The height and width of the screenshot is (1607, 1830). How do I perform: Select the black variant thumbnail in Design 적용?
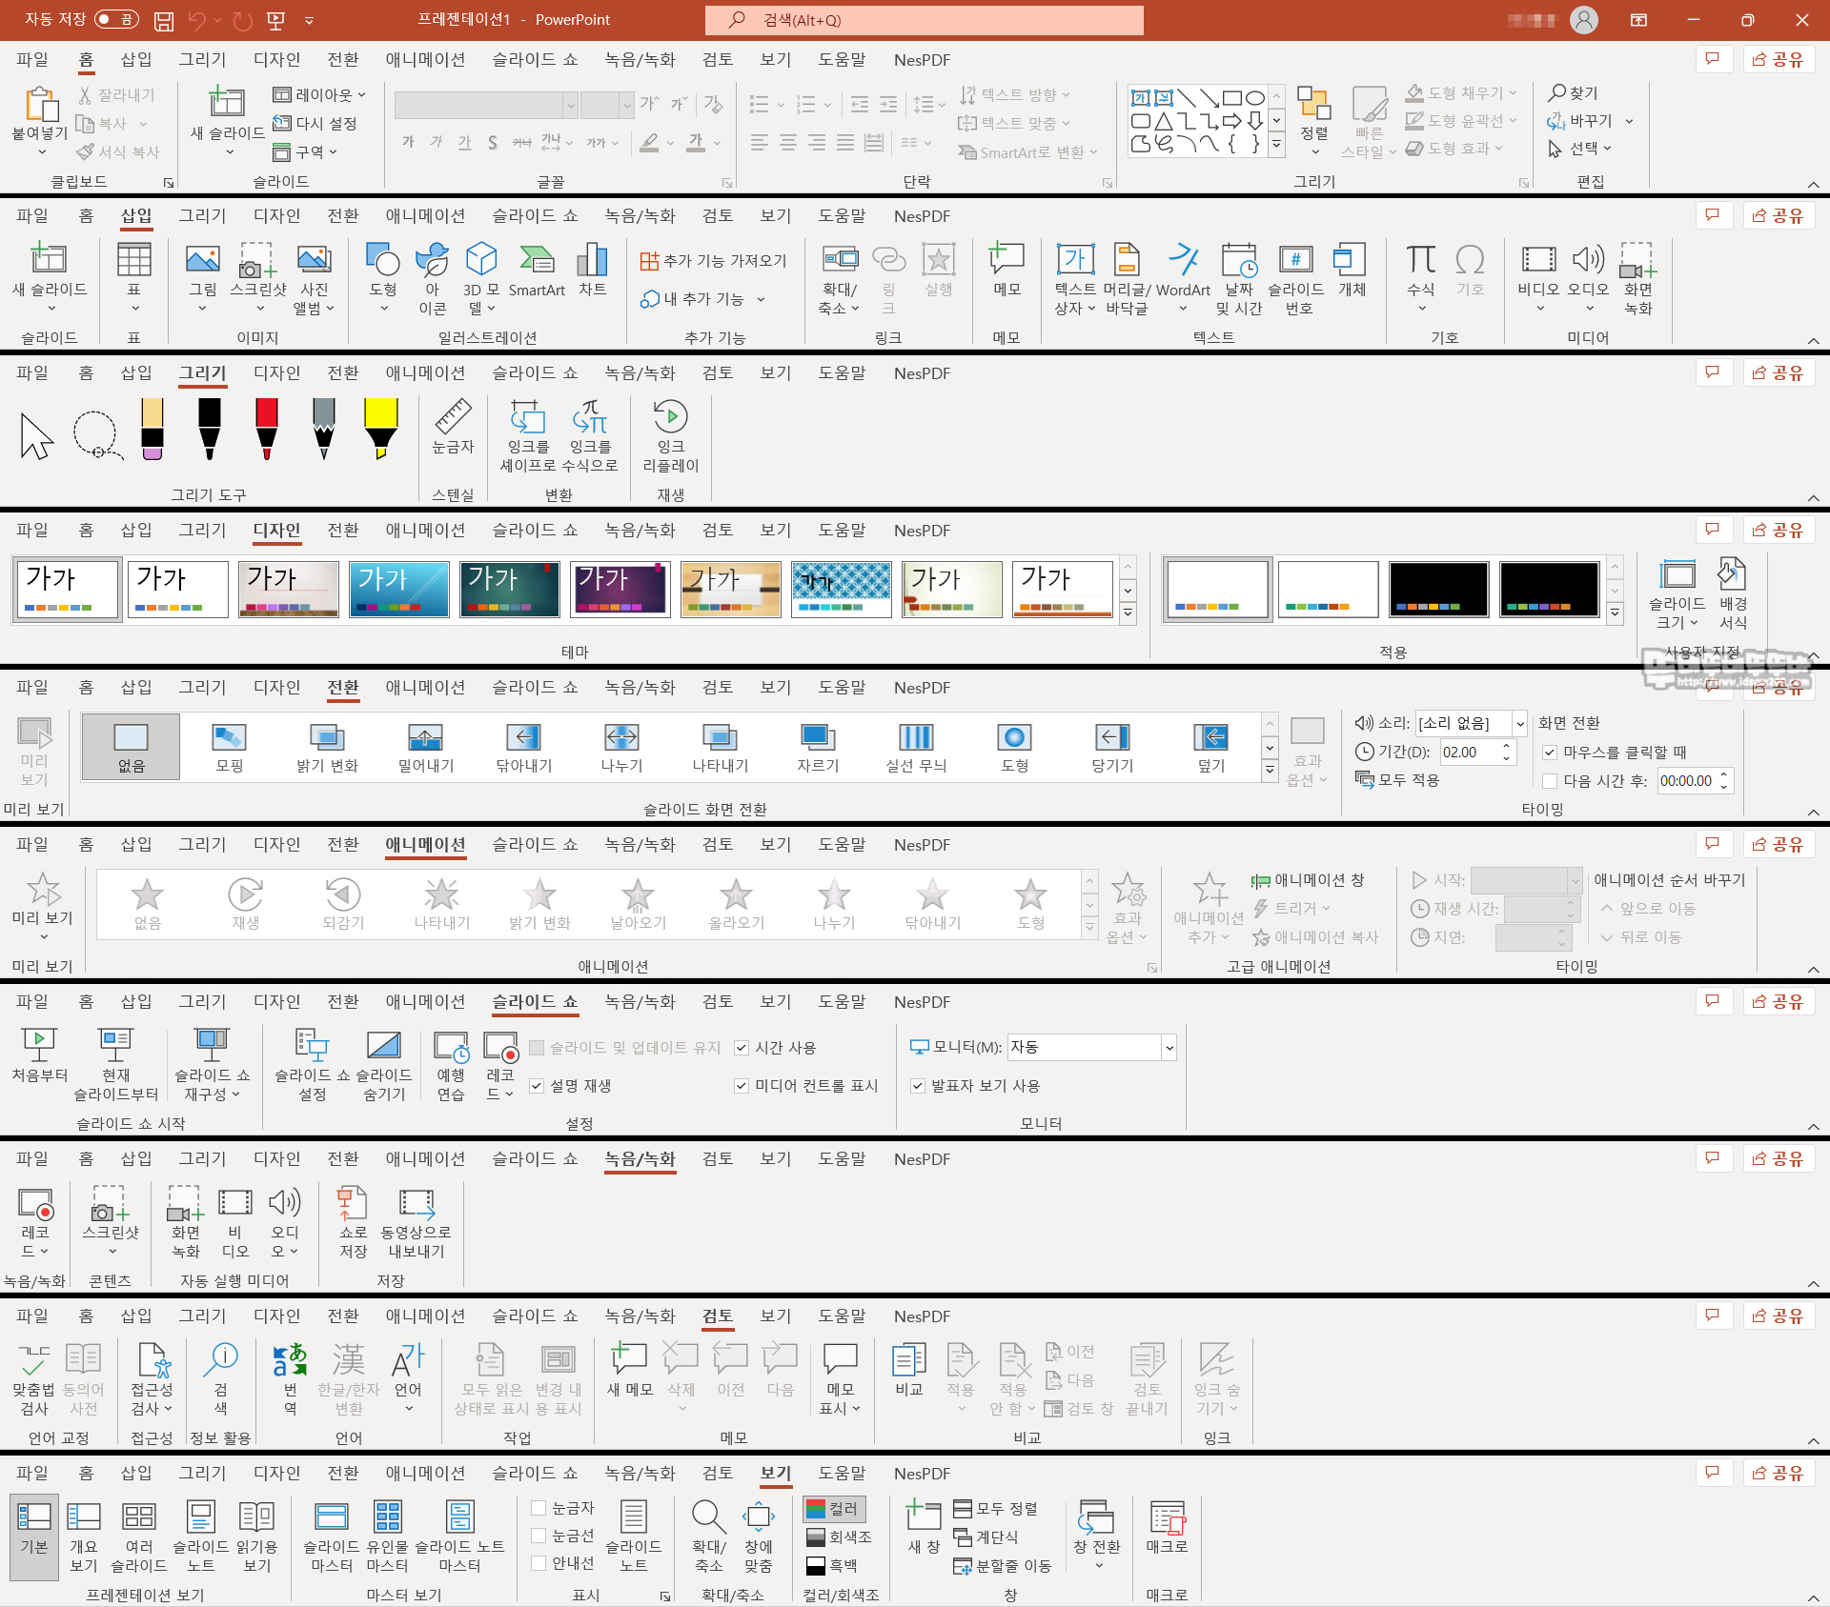(x=1438, y=589)
